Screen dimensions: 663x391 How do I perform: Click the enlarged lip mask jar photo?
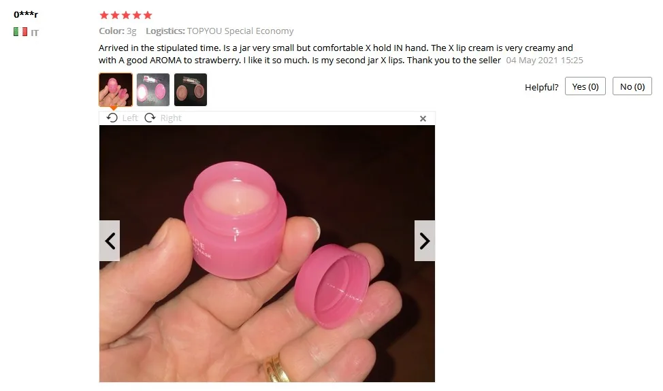pos(267,254)
